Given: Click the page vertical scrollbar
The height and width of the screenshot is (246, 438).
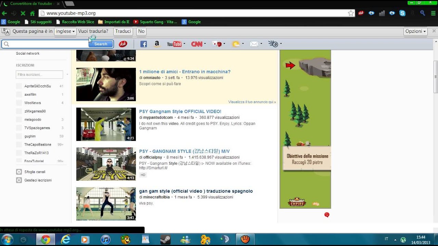Looking at the screenshot, I should (x=436, y=77).
